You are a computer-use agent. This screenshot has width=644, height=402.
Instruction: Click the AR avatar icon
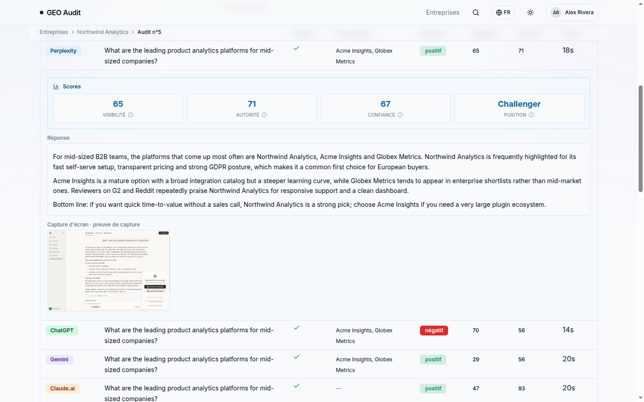point(556,13)
